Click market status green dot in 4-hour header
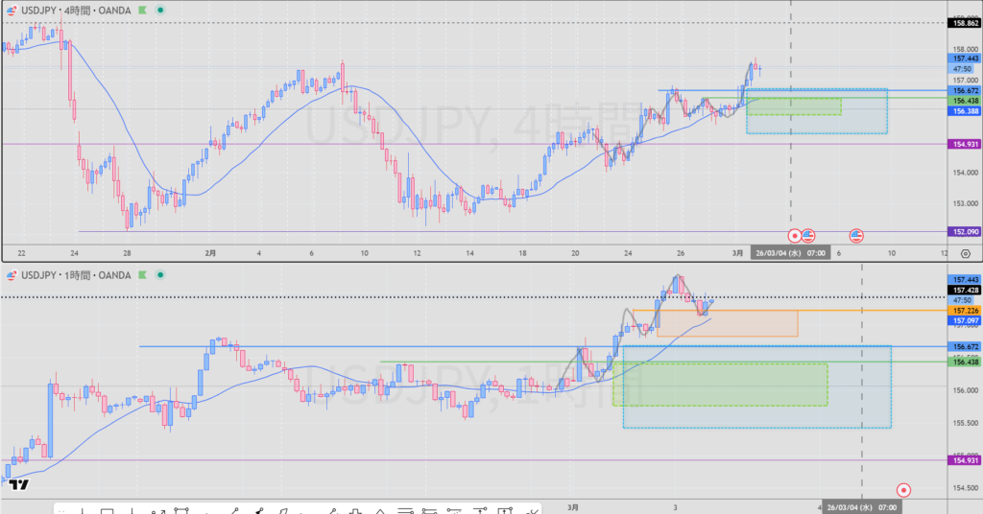983x514 pixels. click(159, 9)
